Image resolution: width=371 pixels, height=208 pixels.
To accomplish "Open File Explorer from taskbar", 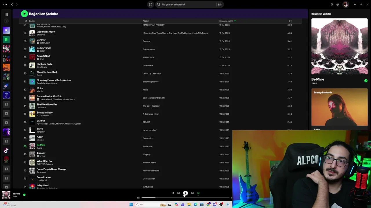I will [189, 205].
